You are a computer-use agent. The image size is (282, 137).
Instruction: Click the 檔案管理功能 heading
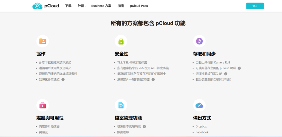[x=128, y=118]
